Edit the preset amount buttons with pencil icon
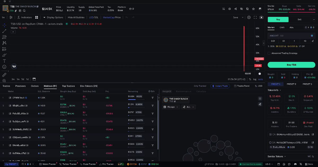Screen dimensions: 318x167 [x=313, y=41]
